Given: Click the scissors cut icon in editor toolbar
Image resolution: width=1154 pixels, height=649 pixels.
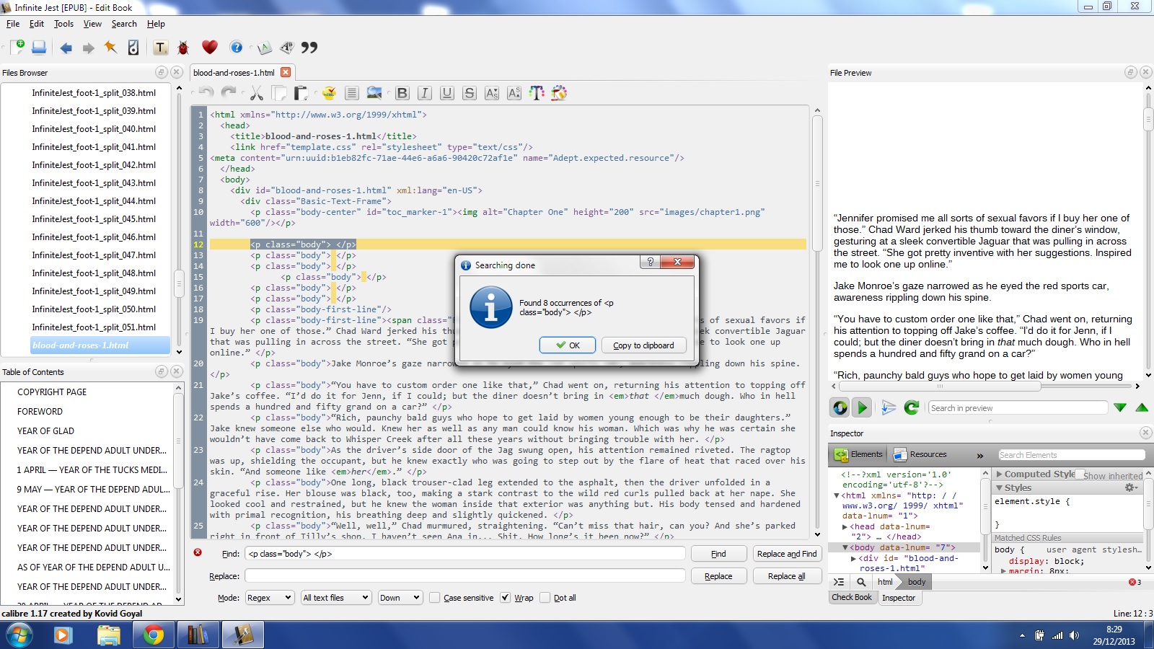Looking at the screenshot, I should pos(256,93).
